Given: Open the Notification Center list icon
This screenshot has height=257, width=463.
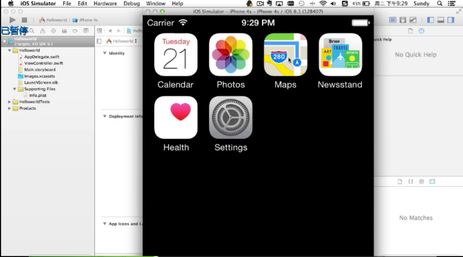Looking at the screenshot, I should pos(451,4).
